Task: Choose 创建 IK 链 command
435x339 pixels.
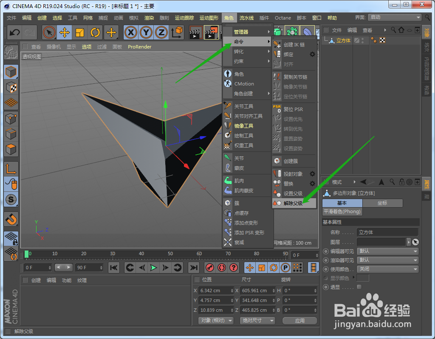Action: pyautogui.click(x=294, y=45)
